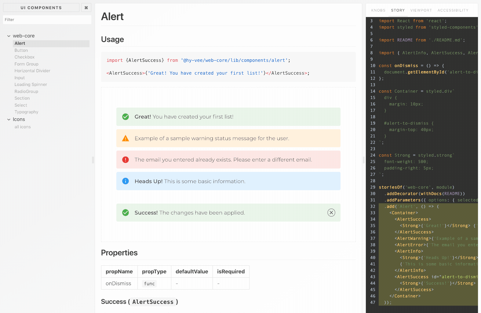Click code line 14 const Container
481x313 pixels.
[417, 91]
